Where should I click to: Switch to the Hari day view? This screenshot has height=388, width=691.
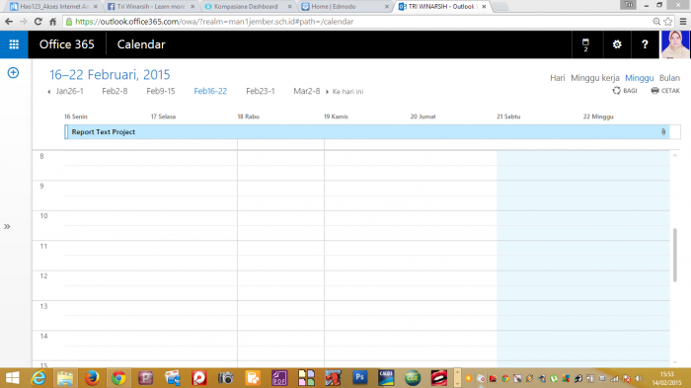click(x=557, y=78)
